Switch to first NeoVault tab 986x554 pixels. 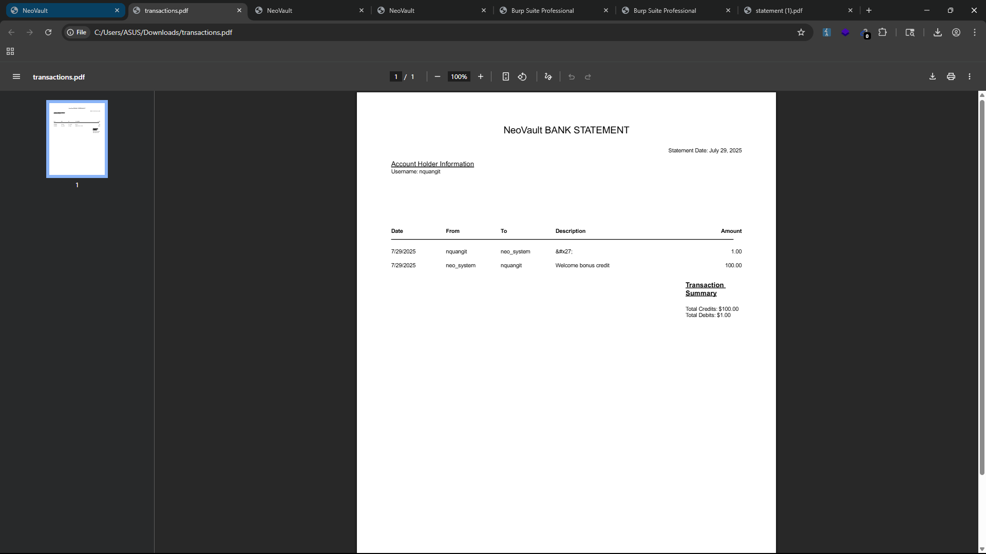click(66, 10)
